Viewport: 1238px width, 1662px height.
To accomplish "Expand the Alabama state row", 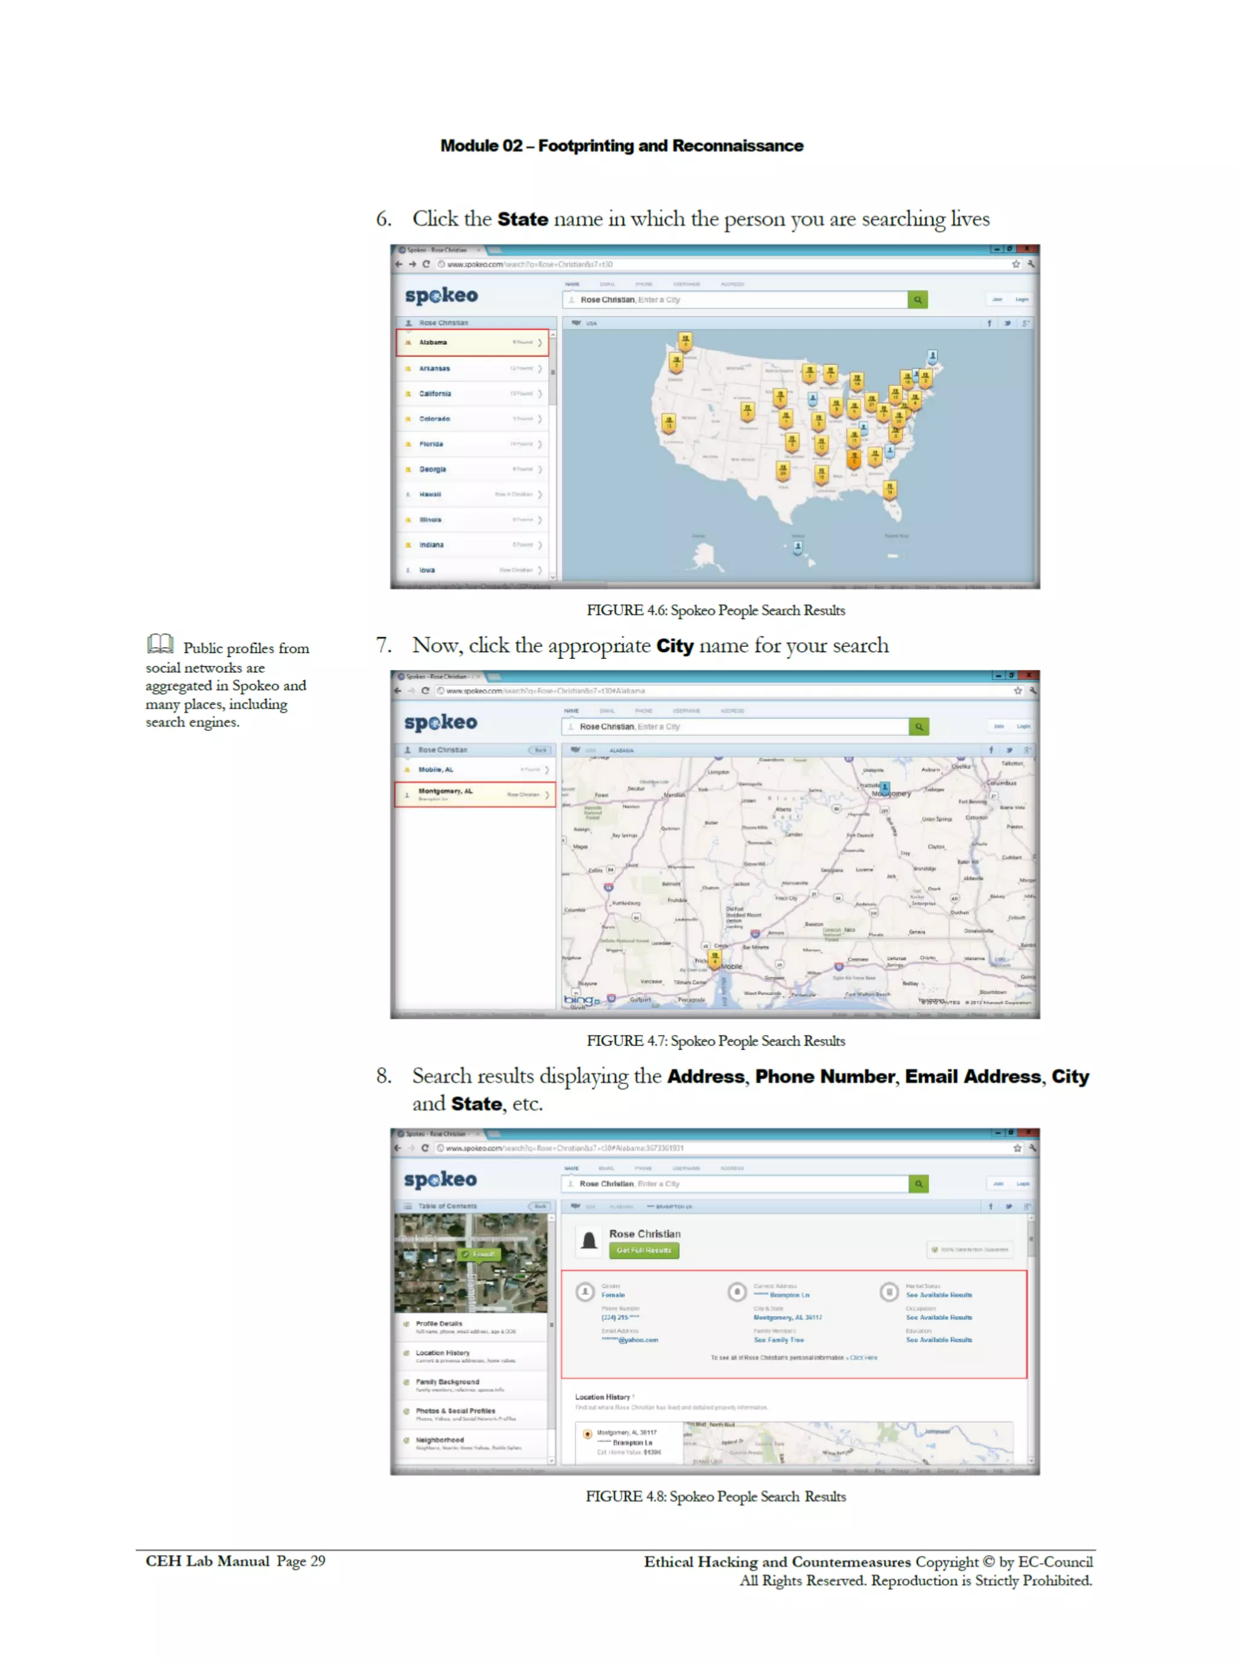I will 472,342.
